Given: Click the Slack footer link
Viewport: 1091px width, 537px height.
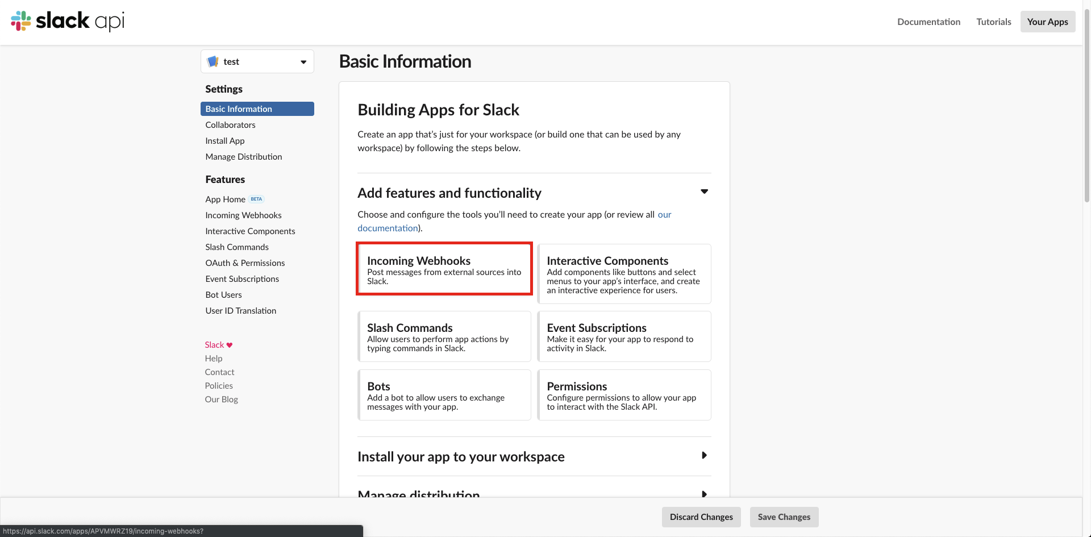Looking at the screenshot, I should point(214,344).
